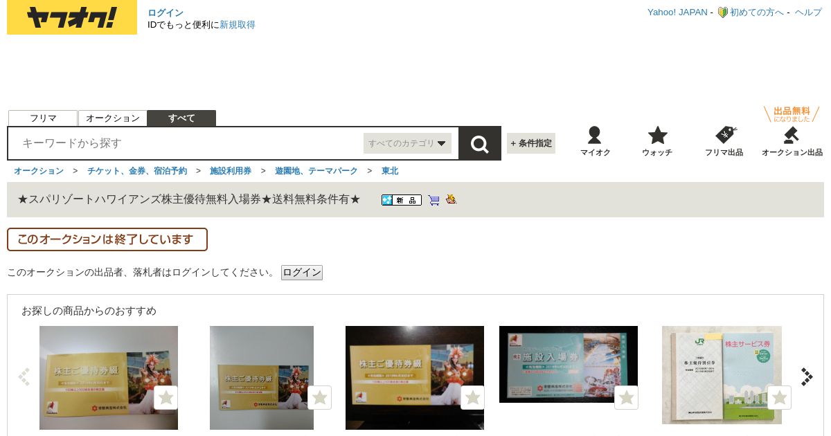This screenshot has width=831, height=436.
Task: Open third dark-background 優待券 thumbnail
Action: point(415,378)
